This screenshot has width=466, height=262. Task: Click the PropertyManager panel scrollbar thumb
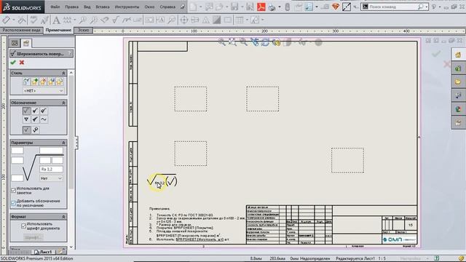point(71,132)
